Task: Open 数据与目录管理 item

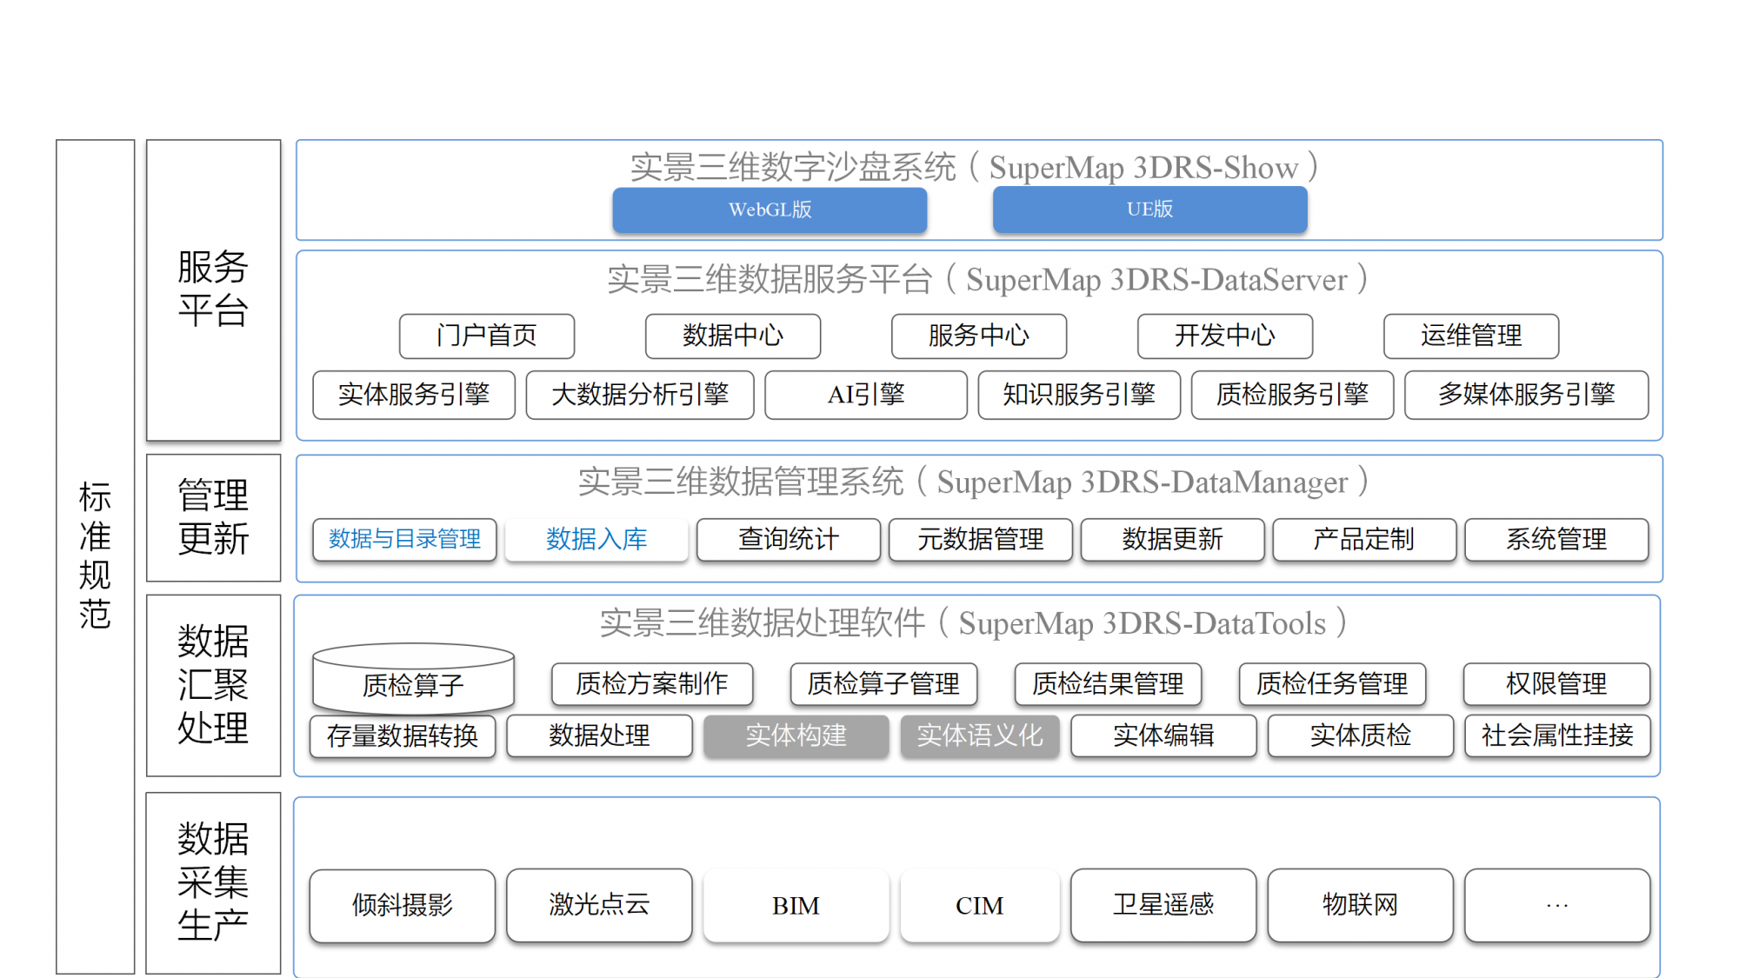Action: 404,539
